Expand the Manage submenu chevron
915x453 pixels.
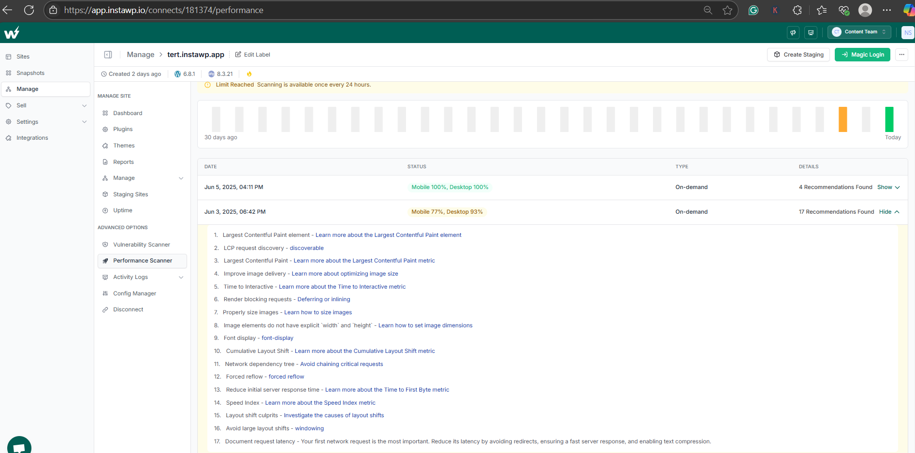181,178
